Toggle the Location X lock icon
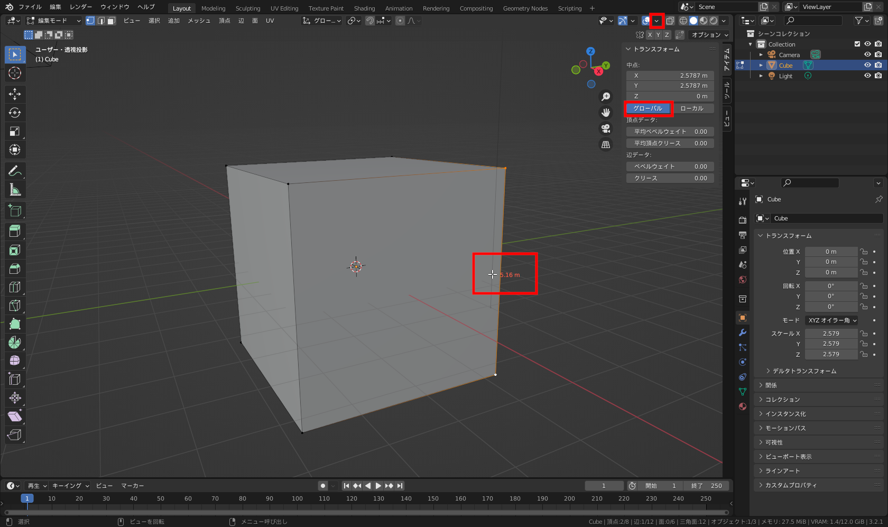 864,252
